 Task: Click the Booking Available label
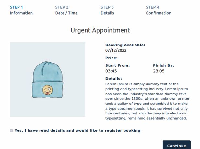[125, 45]
